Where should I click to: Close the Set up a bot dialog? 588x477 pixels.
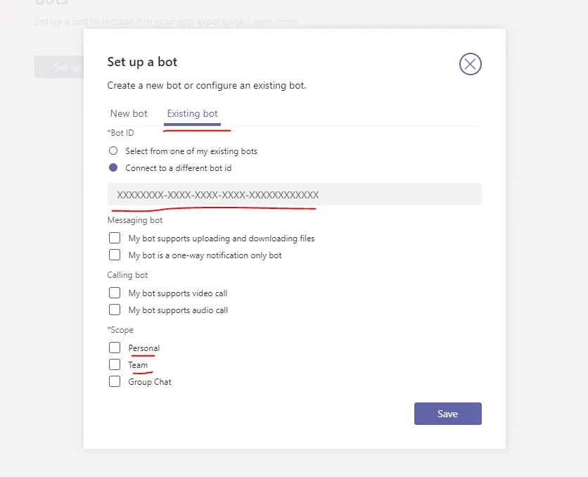pyautogui.click(x=470, y=64)
